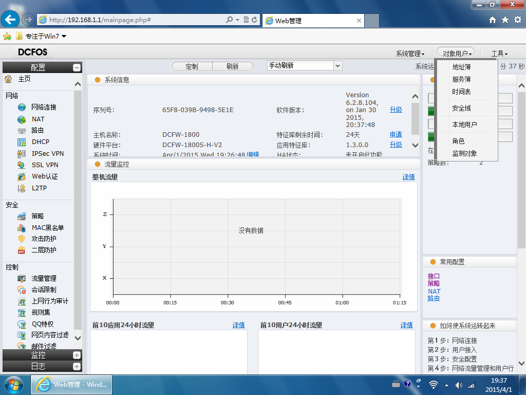
Task: Click the MAC黑名单 icon
Action: point(22,228)
